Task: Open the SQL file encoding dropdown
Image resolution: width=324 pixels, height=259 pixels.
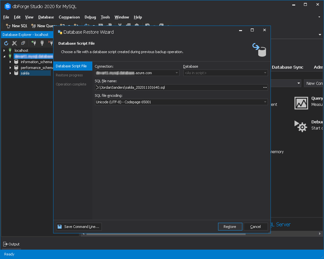Action: [265, 102]
